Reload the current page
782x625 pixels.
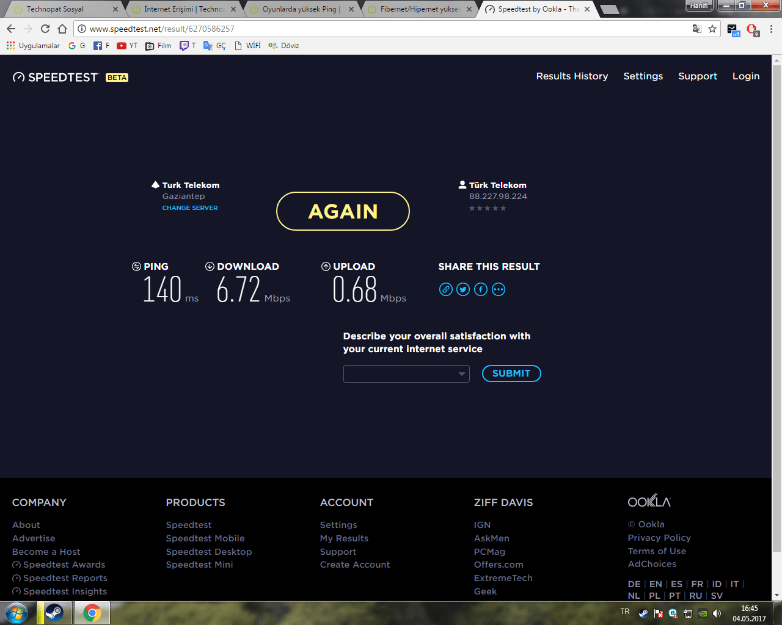click(45, 29)
